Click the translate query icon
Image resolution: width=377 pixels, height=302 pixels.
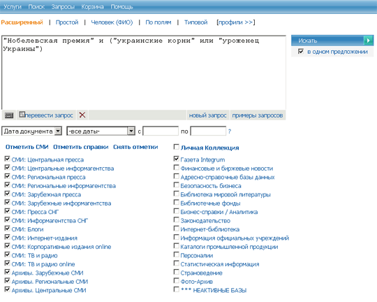(x=22, y=115)
